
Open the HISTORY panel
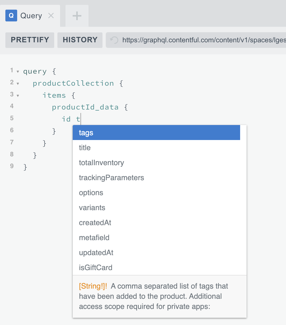(80, 40)
